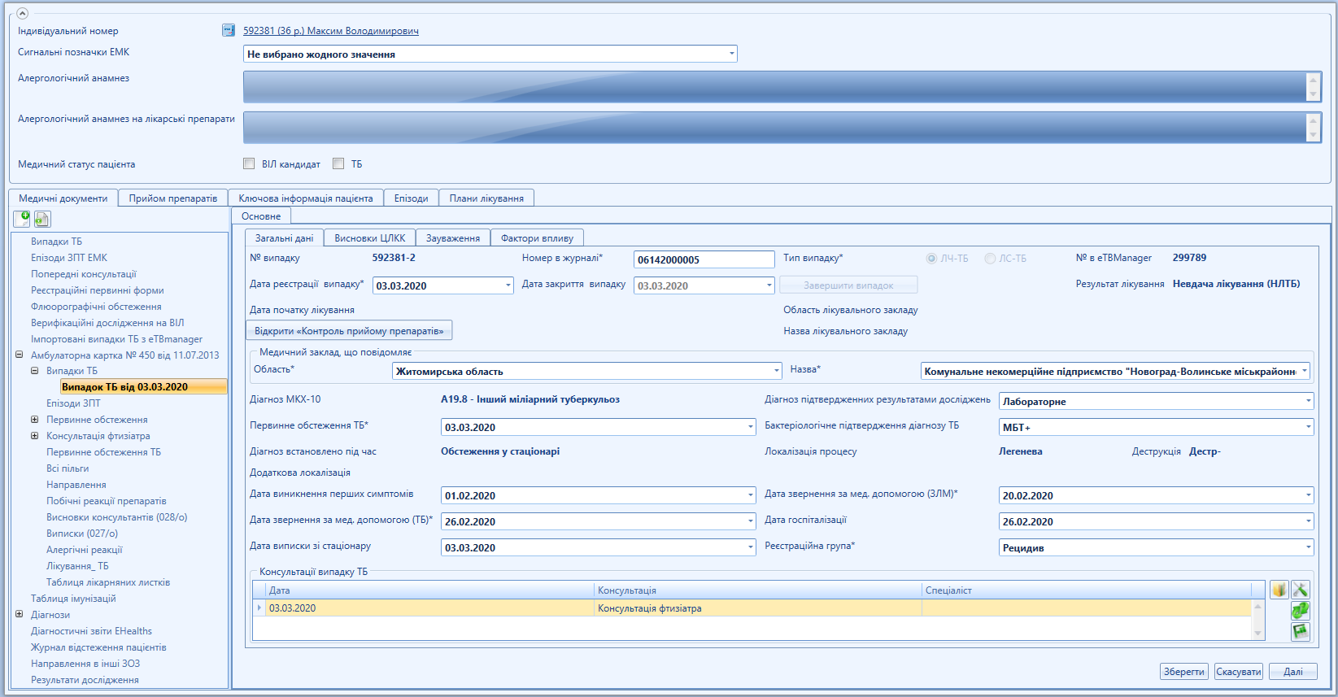1338x697 pixels.
Task: Open first symptoms date dropdown 01.02.2020
Action: (750, 495)
